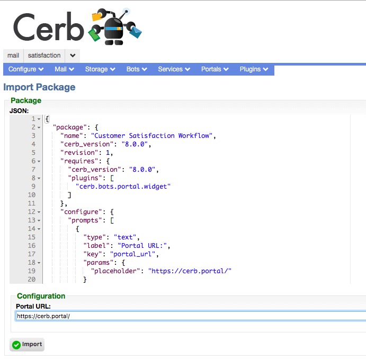Click the green checkmark on Import
366x362 pixels.
[16, 345]
